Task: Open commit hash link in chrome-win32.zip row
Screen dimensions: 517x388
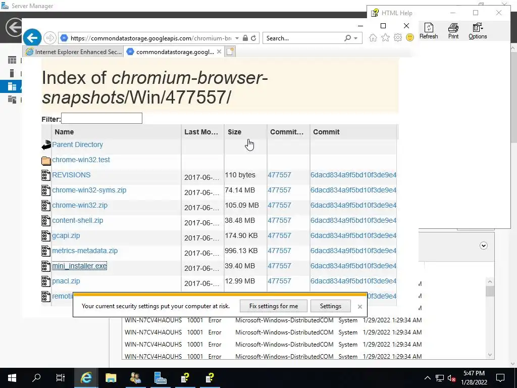Action: click(x=353, y=205)
